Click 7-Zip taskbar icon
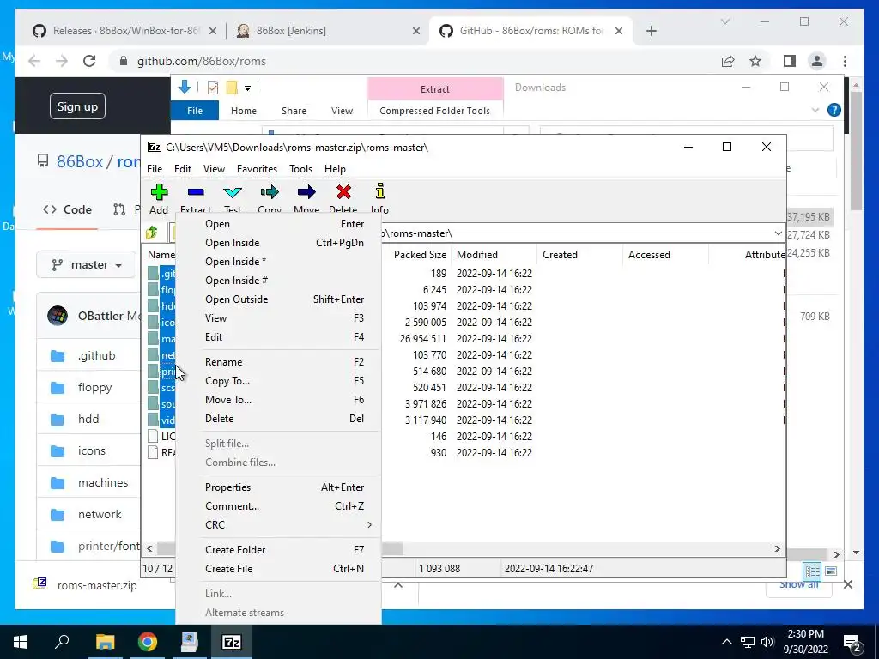This screenshot has width=879, height=659. 232,642
